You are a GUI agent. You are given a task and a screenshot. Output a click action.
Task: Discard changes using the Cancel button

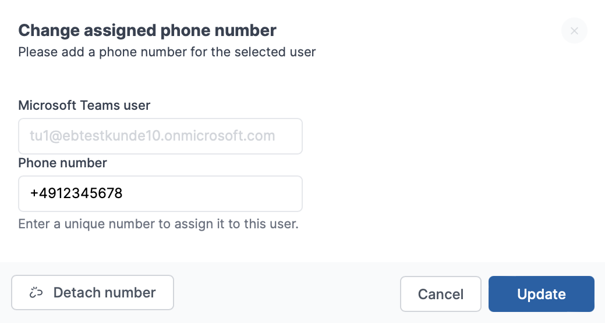(441, 294)
